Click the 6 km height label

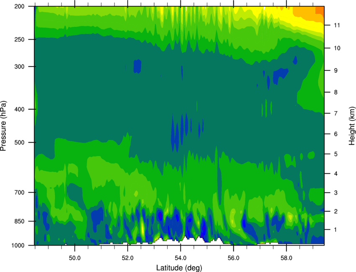coord(336,134)
